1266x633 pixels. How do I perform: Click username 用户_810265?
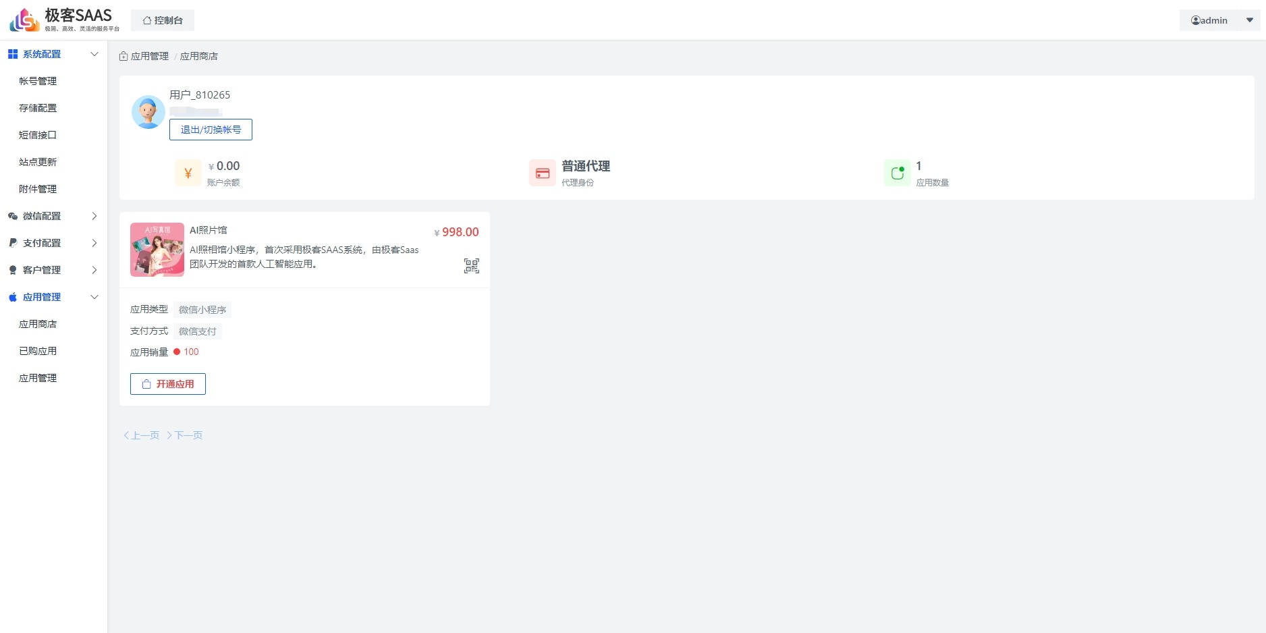pos(200,95)
